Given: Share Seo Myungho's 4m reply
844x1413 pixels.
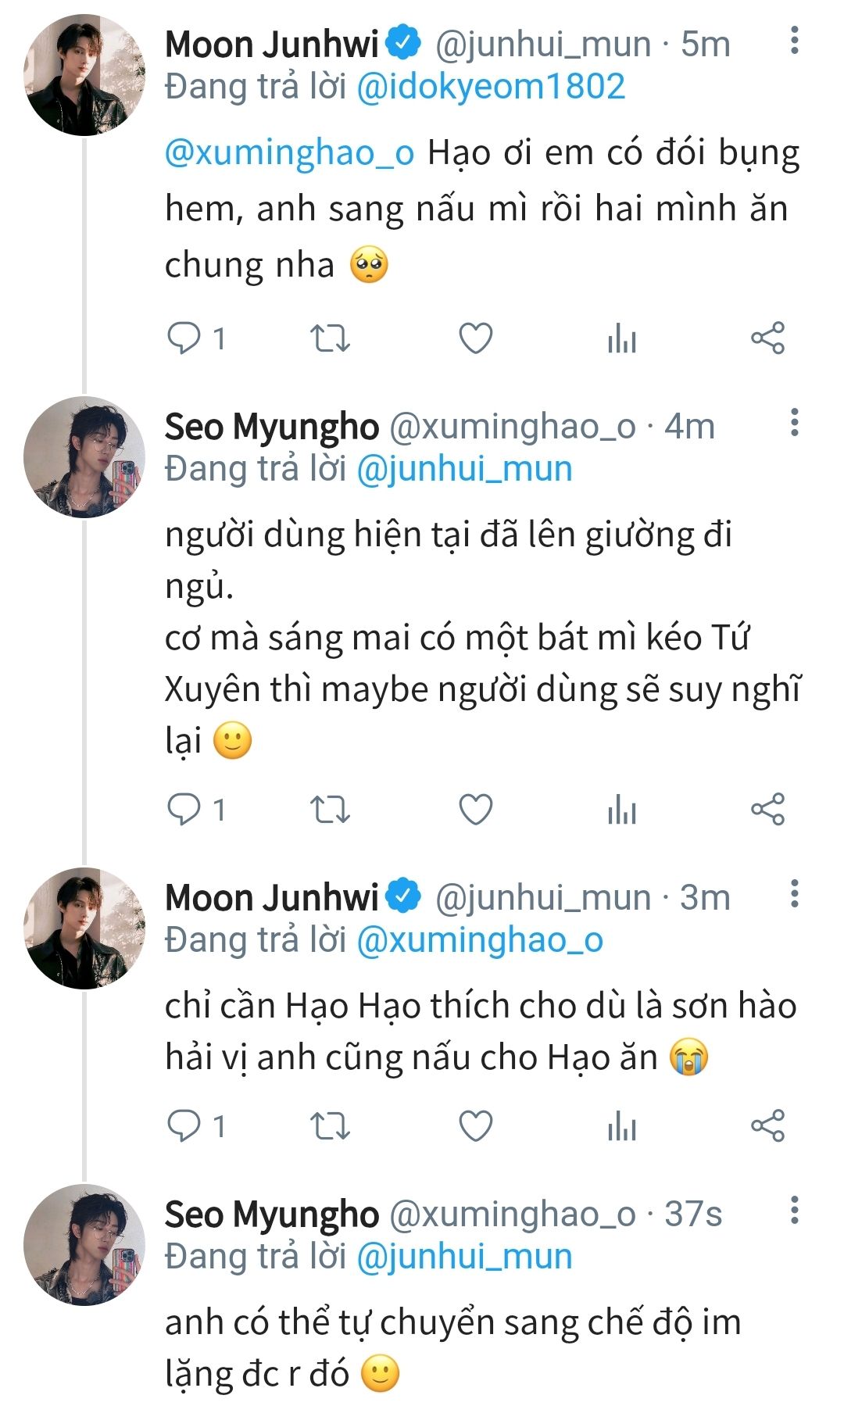Looking at the screenshot, I should coord(767,810).
